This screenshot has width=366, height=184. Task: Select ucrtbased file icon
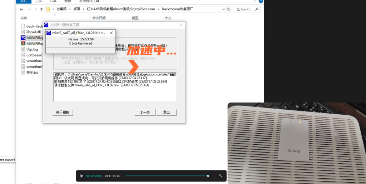point(23,55)
